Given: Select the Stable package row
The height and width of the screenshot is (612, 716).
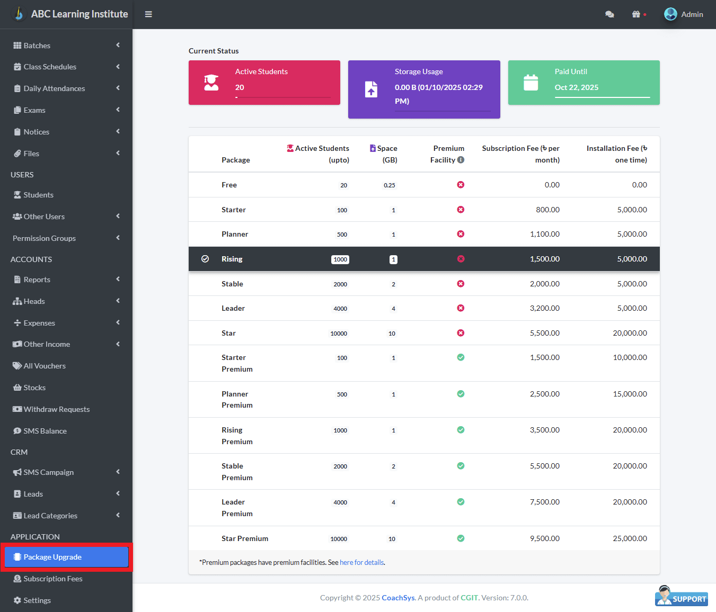Looking at the screenshot, I should [x=424, y=284].
